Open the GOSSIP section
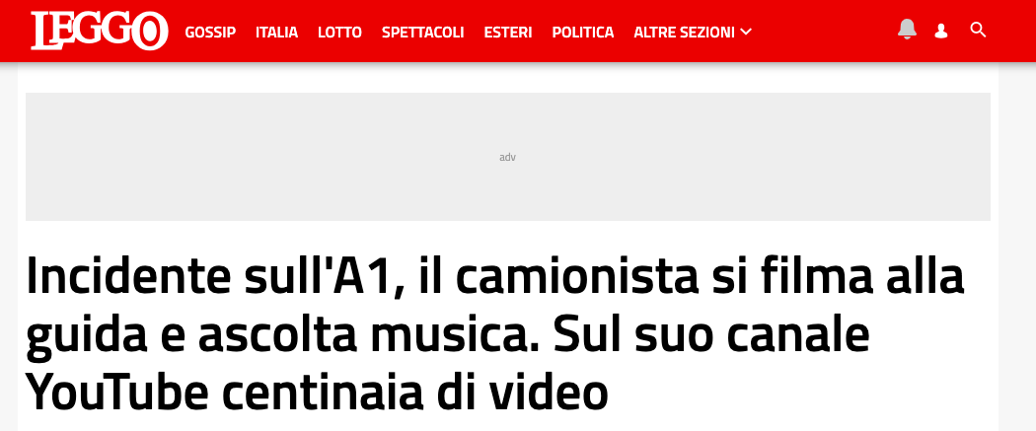 click(x=210, y=33)
